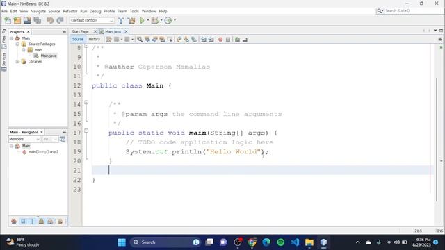Click the Open Project toolbar icon
Screen dimensions: 445x250
(x=27, y=20)
